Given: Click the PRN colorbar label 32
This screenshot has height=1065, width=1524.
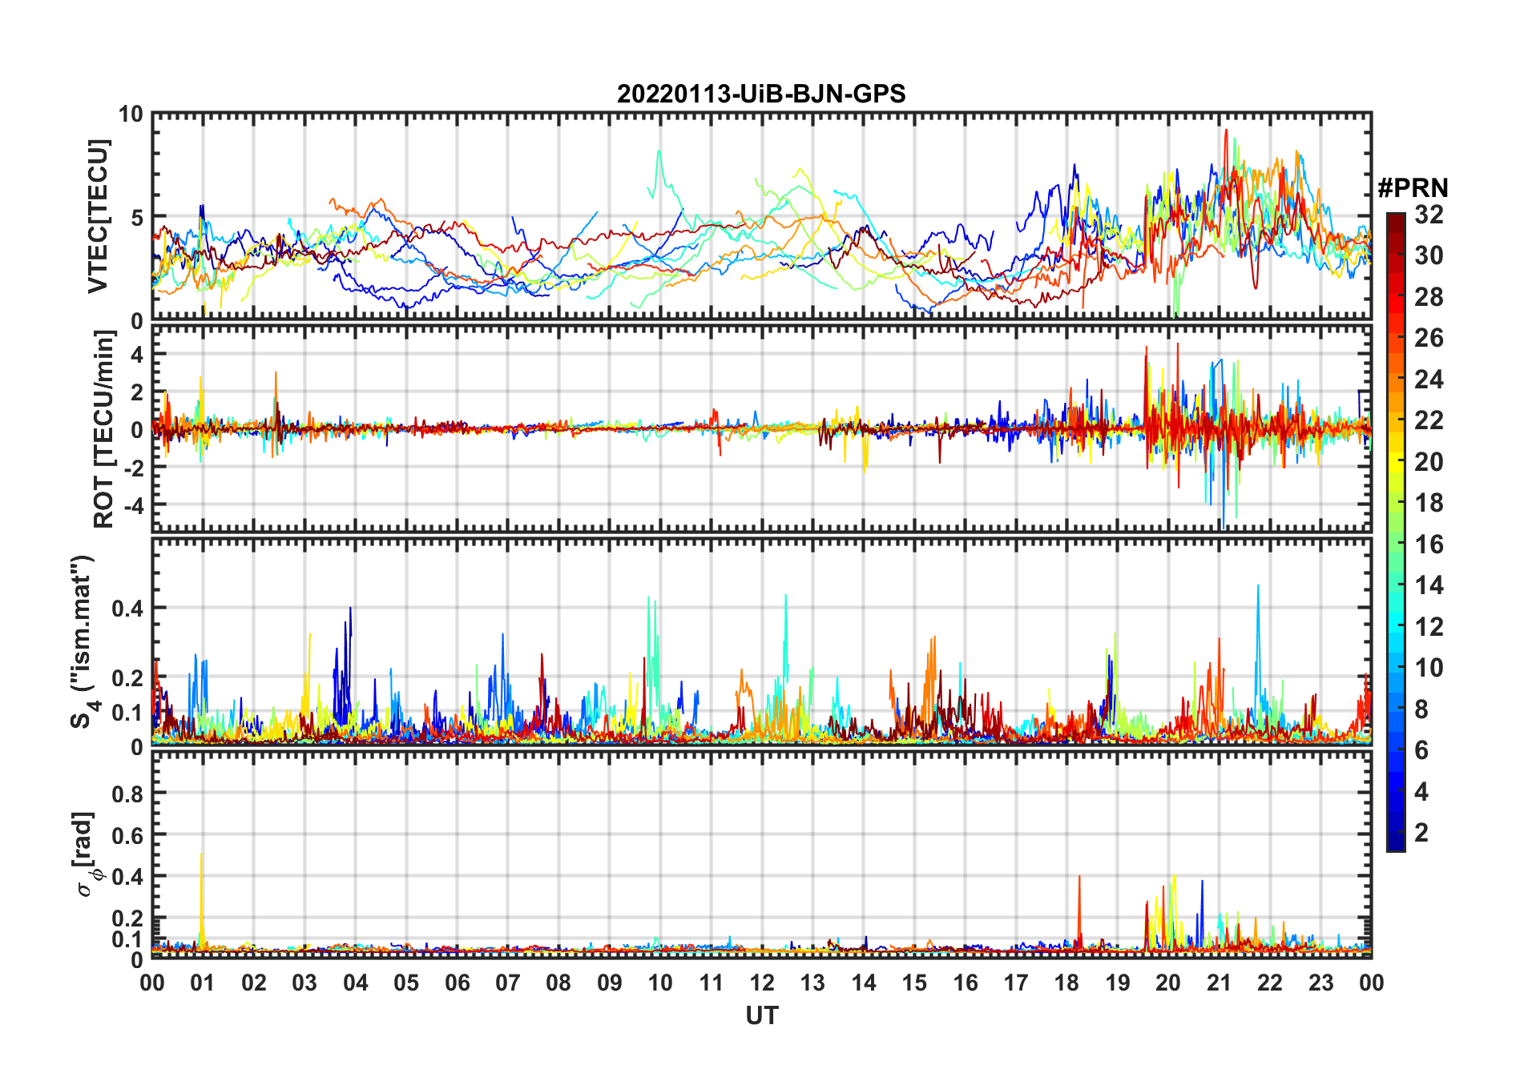Looking at the screenshot, I should (x=1429, y=215).
